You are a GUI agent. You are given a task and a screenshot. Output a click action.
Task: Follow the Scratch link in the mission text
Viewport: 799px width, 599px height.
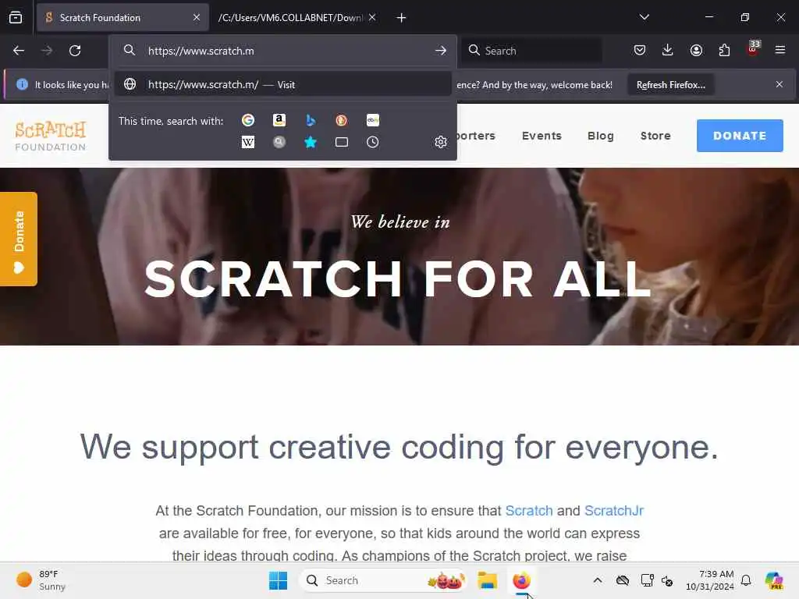pos(529,510)
